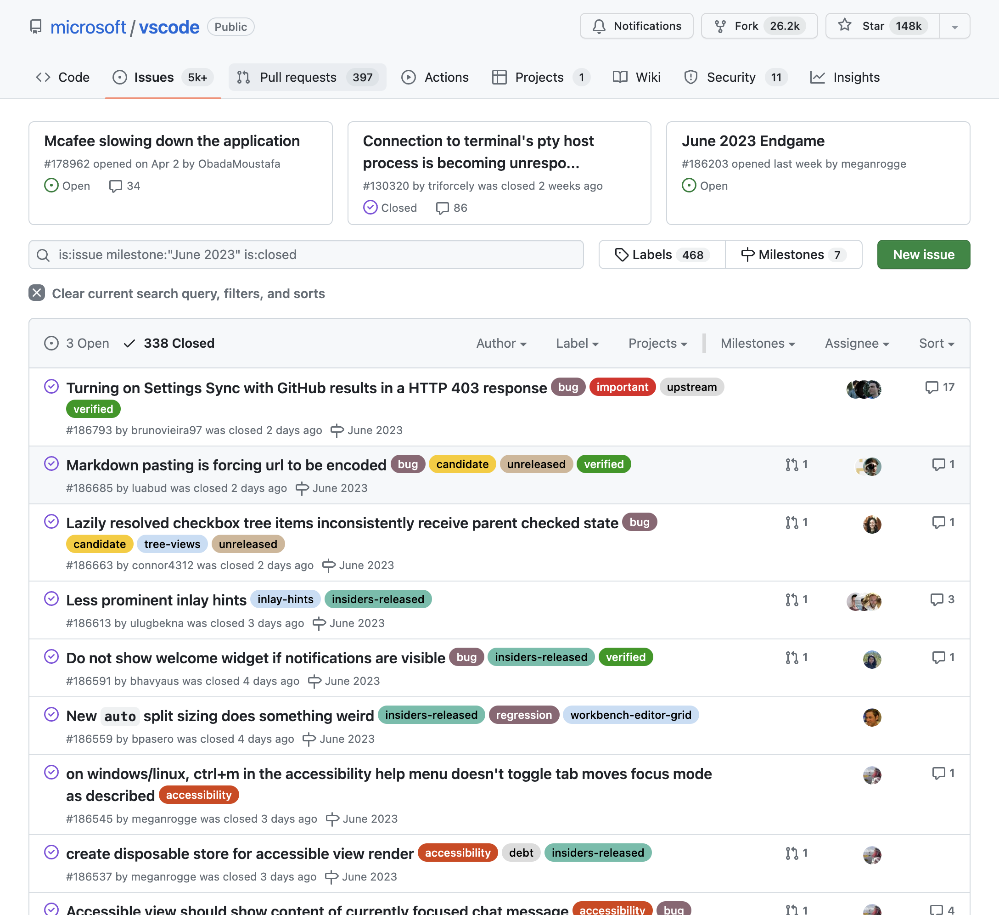Viewport: 999px width, 915px height.
Task: Open the Insights tab
Action: tap(845, 77)
